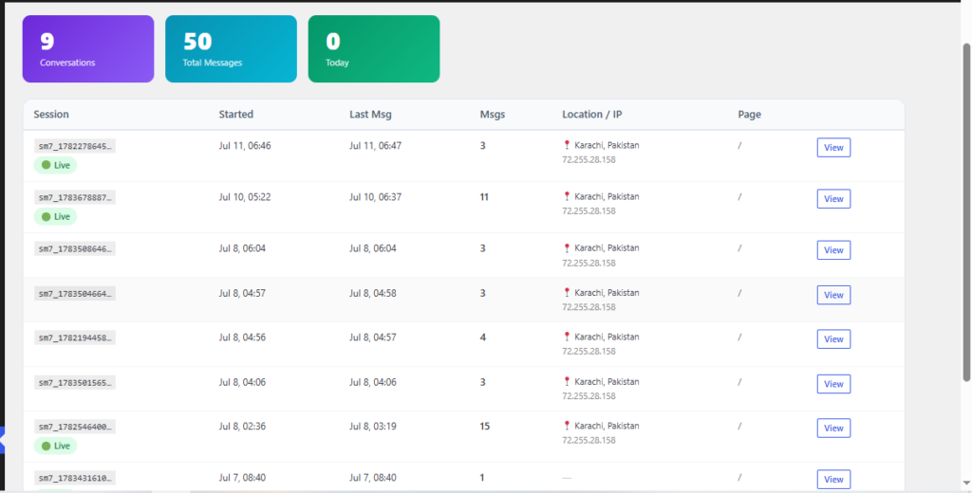Click the Page column header

(750, 115)
